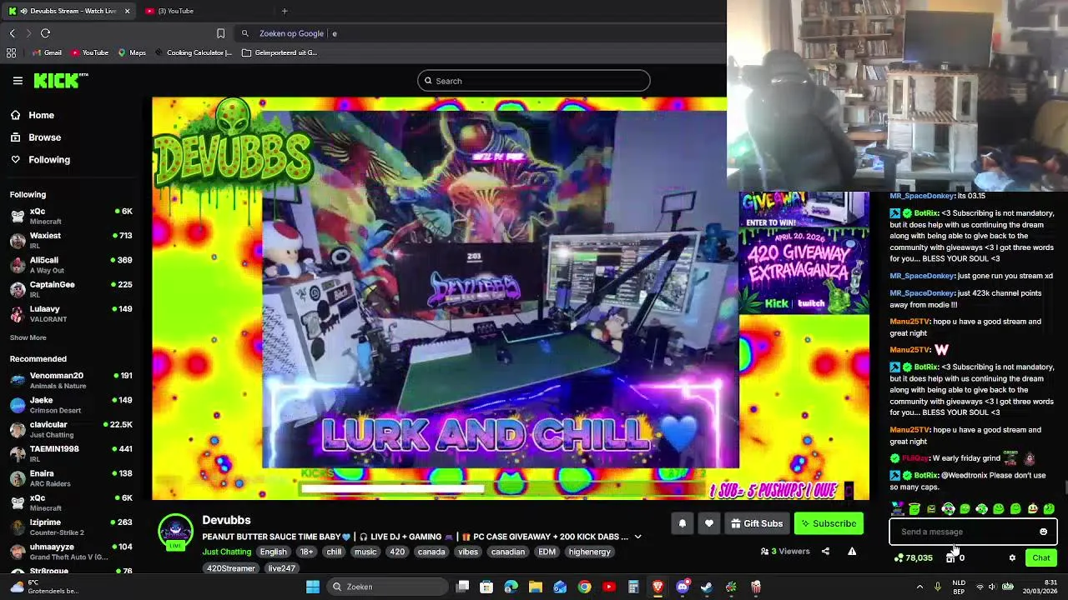
Task: Select the English tag
Action: [x=273, y=552]
